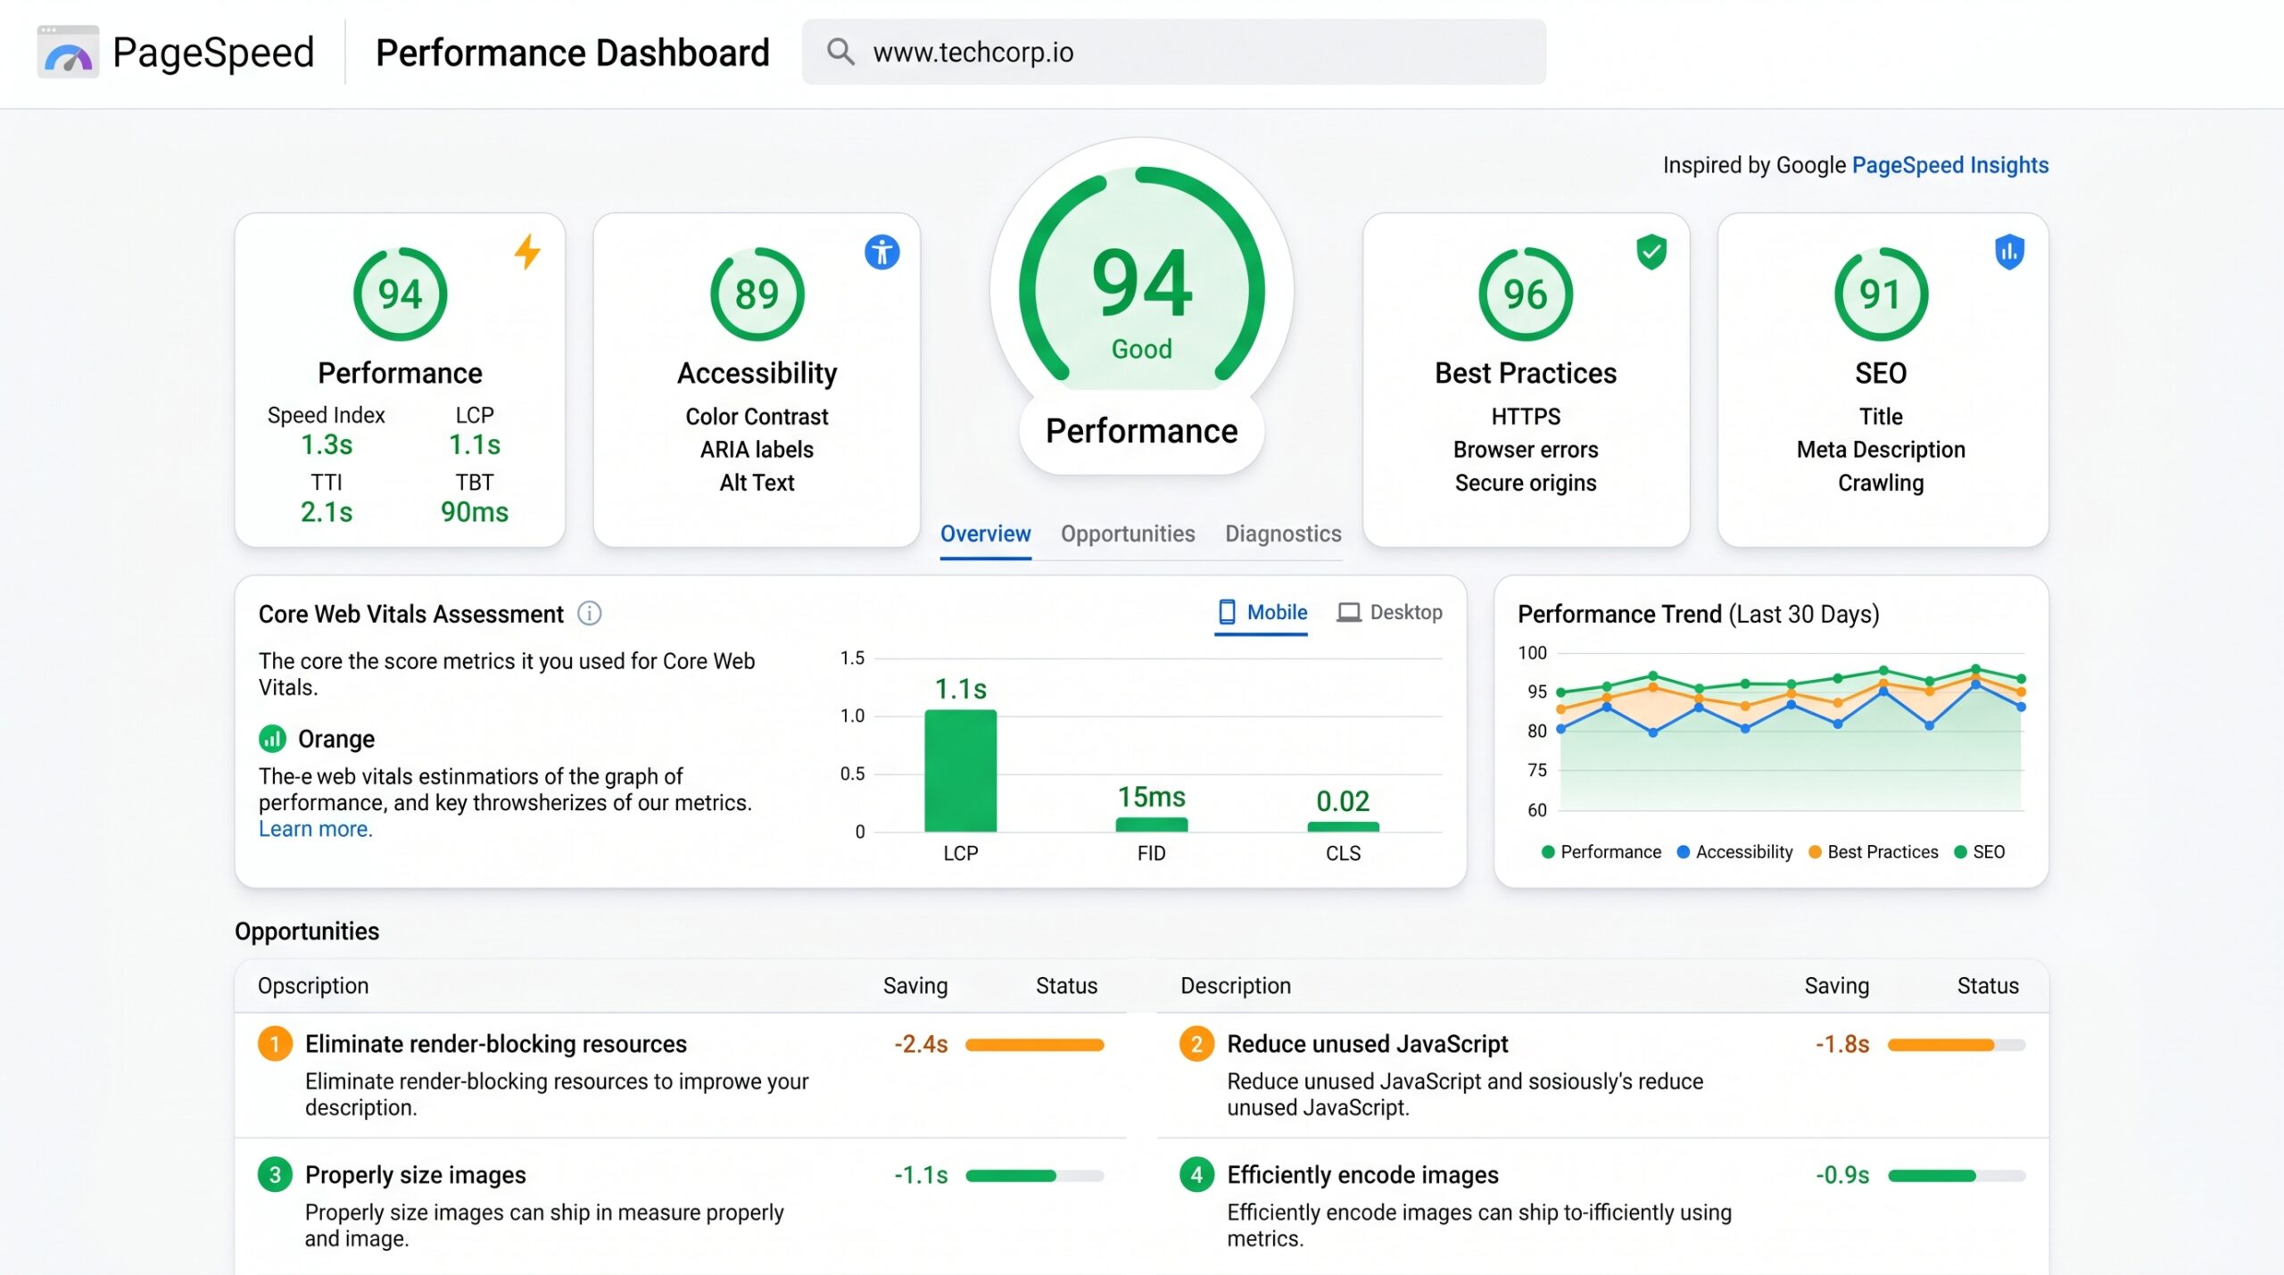
Task: Expand Eliminate render-blocking resources row
Action: pos(680,1074)
